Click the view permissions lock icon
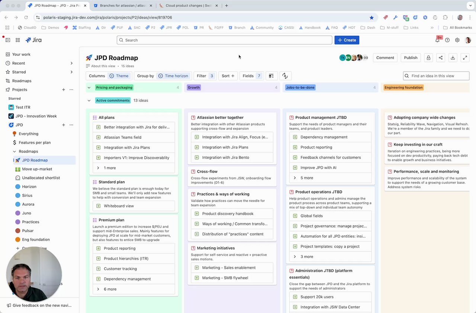The image size is (476, 313). (428, 58)
